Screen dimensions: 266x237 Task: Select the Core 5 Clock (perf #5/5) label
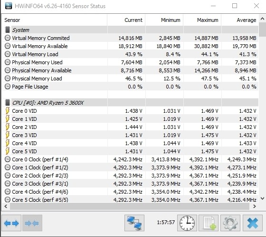[40, 200]
